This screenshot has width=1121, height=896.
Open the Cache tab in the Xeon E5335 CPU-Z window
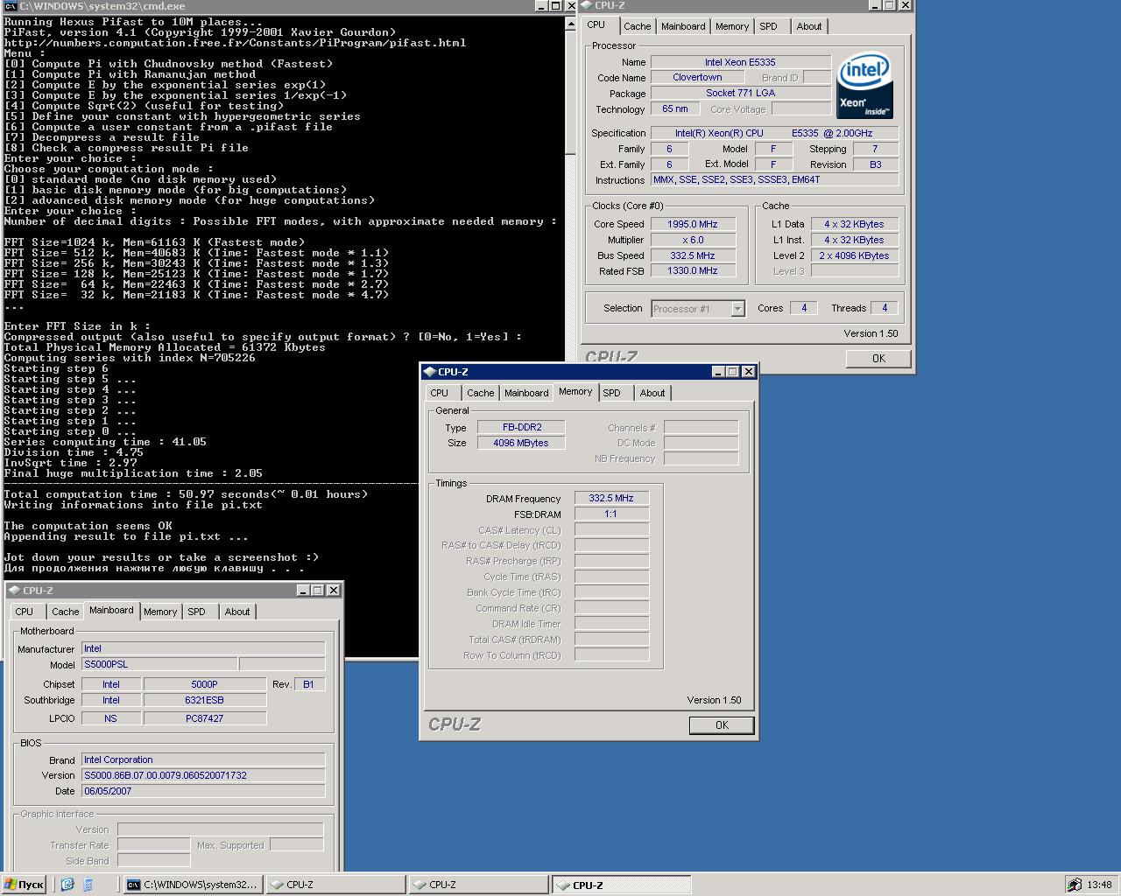[637, 26]
